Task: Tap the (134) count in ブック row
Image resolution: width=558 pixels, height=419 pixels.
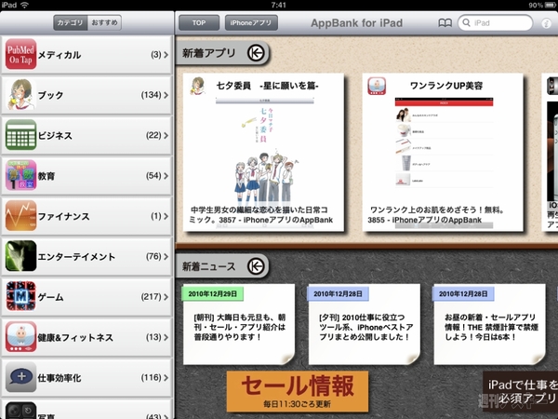Action: click(152, 95)
